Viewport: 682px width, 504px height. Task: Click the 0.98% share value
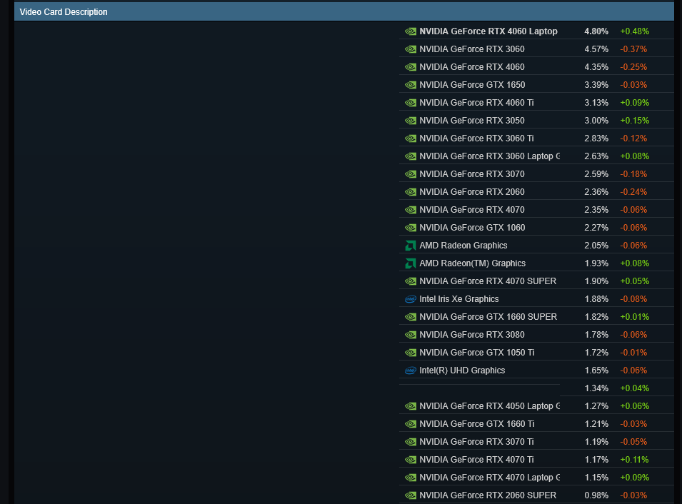coord(596,495)
